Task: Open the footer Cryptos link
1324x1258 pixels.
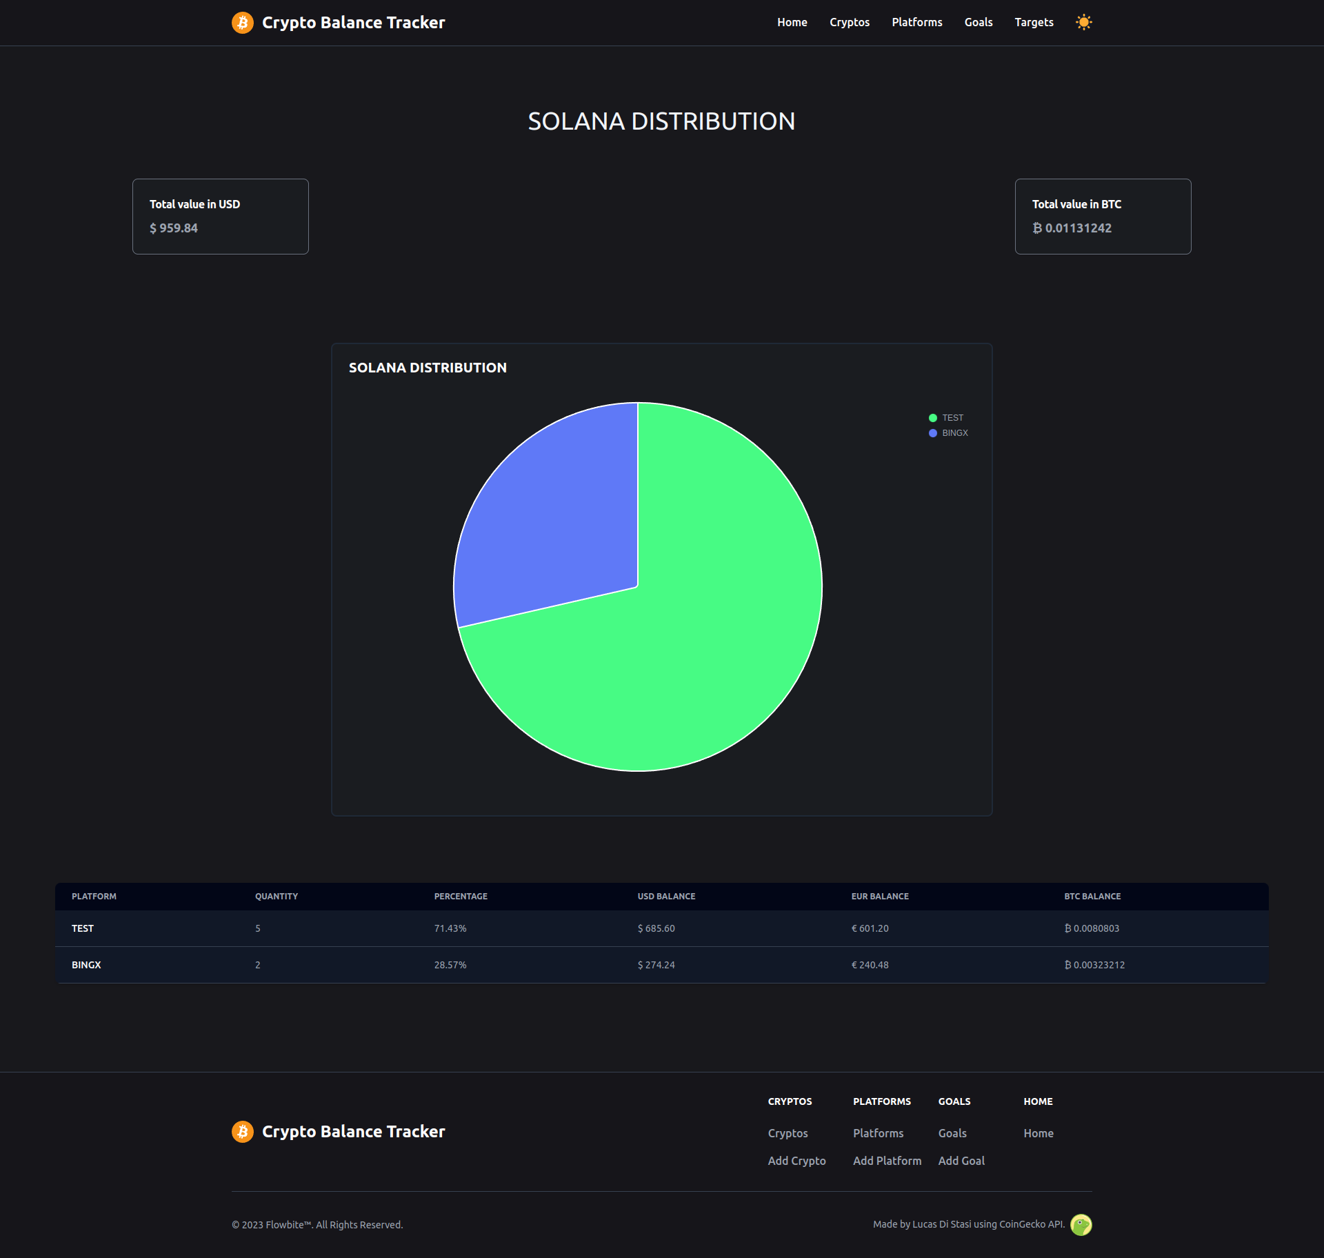Action: pos(788,1133)
